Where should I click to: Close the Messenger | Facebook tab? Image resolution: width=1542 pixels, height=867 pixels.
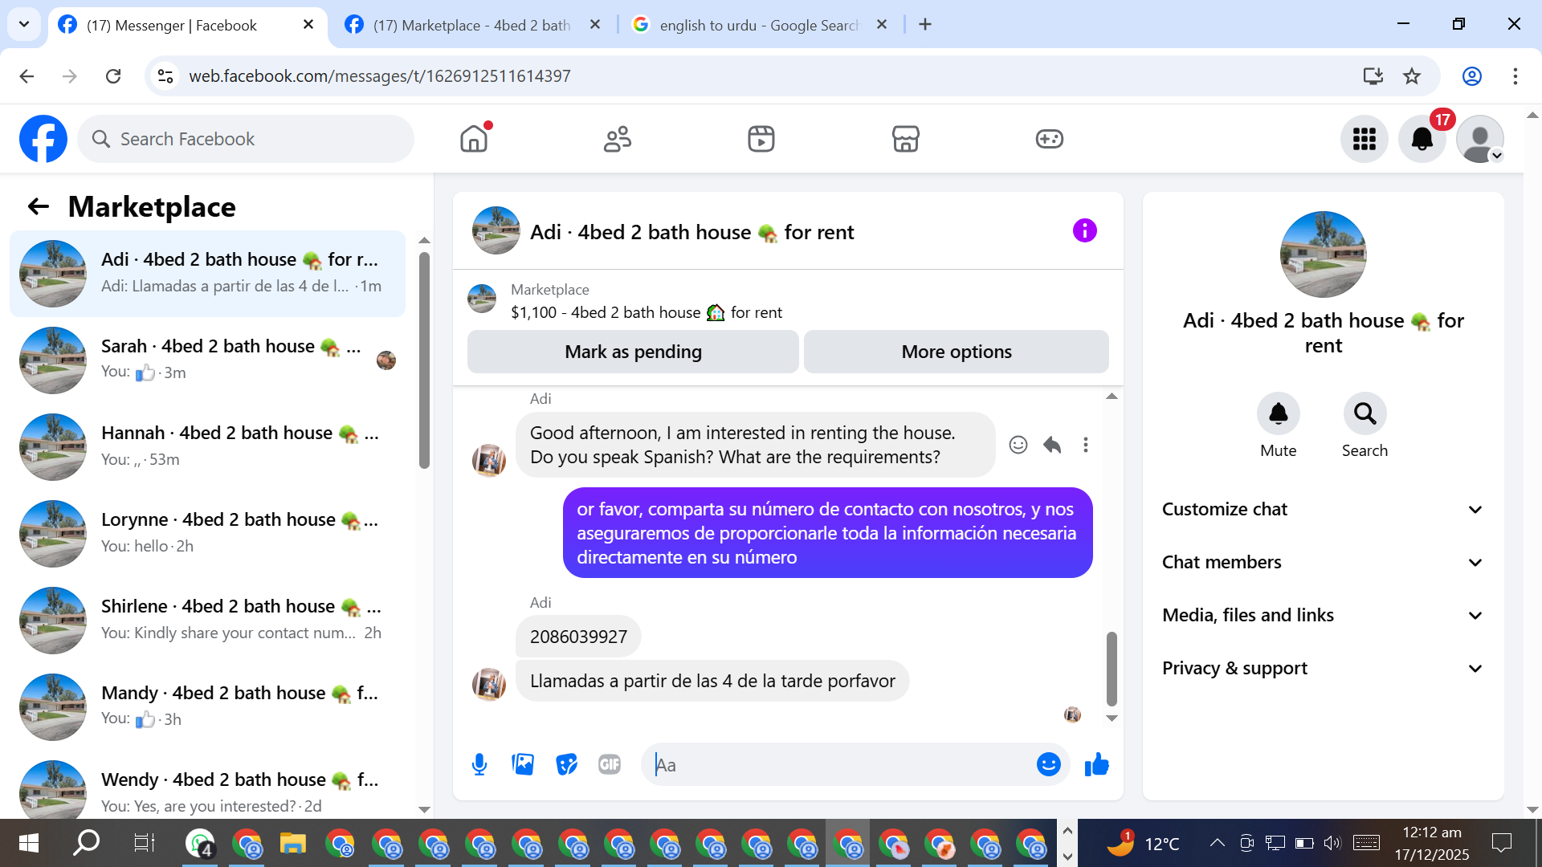pos(308,25)
